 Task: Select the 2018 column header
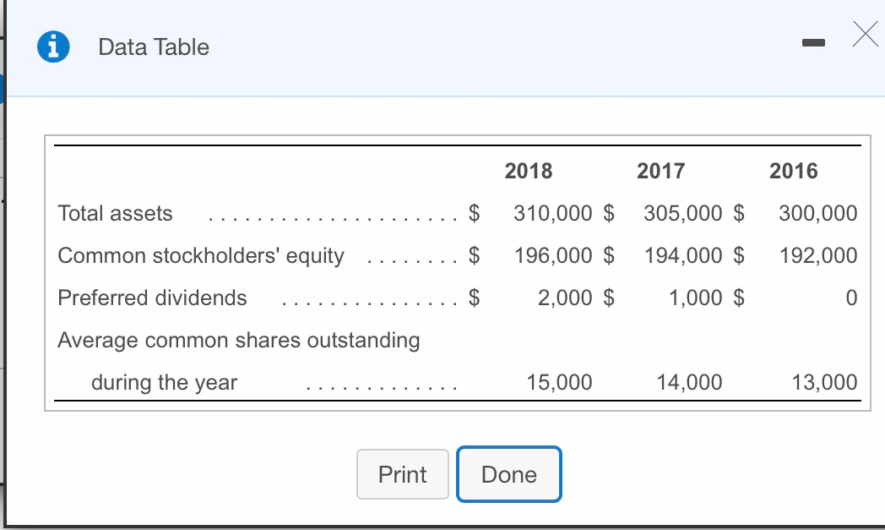pyautogui.click(x=529, y=171)
